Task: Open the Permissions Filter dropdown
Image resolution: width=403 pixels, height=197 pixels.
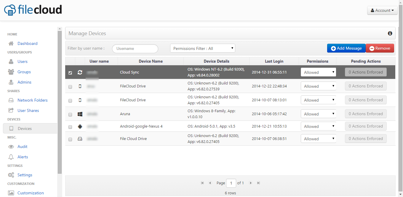Action: [x=202, y=48]
